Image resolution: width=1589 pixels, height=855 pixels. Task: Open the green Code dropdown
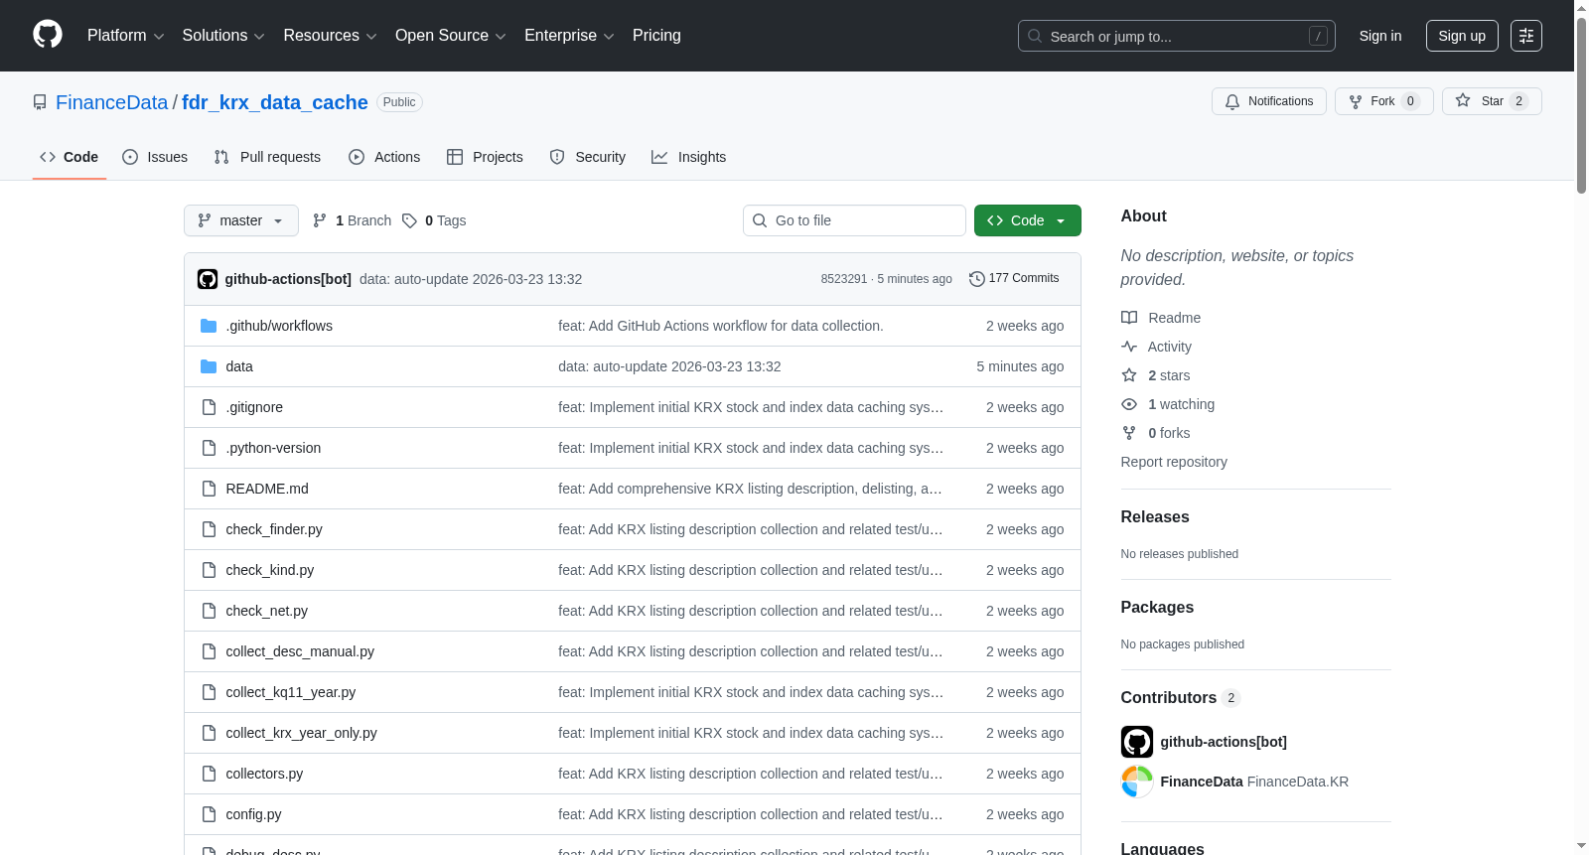(x=1028, y=220)
